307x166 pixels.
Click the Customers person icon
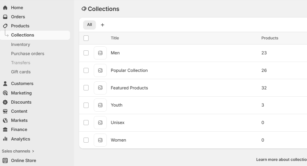tap(5, 84)
